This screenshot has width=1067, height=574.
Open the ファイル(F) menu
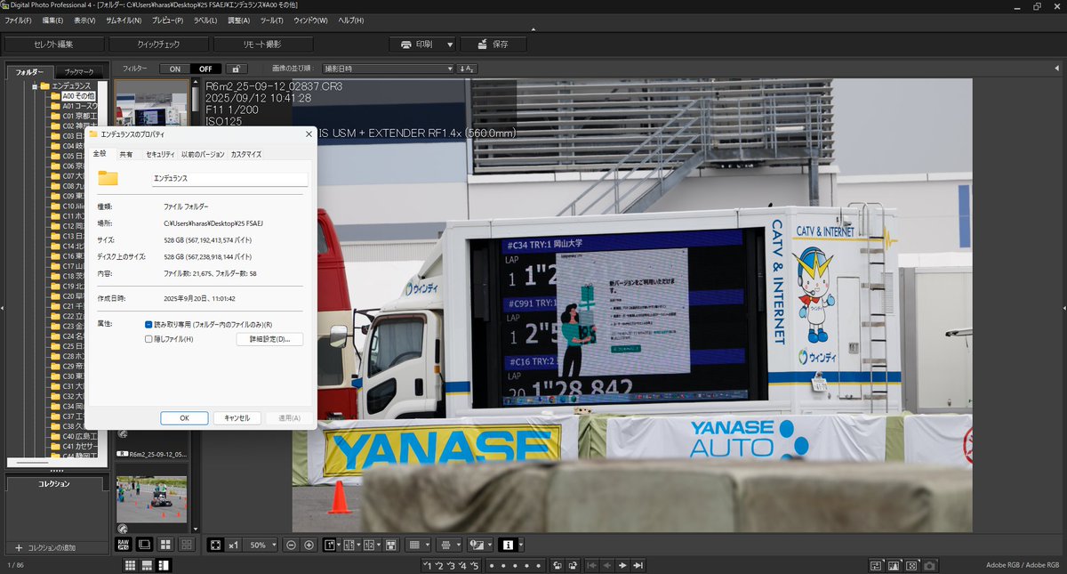coord(18,20)
